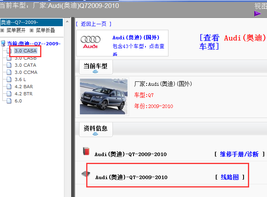This screenshot has height=197, width=267.
Task: Click the computer icon beside 当前:奥迪--Q7--2009-
Action: point(3,43)
